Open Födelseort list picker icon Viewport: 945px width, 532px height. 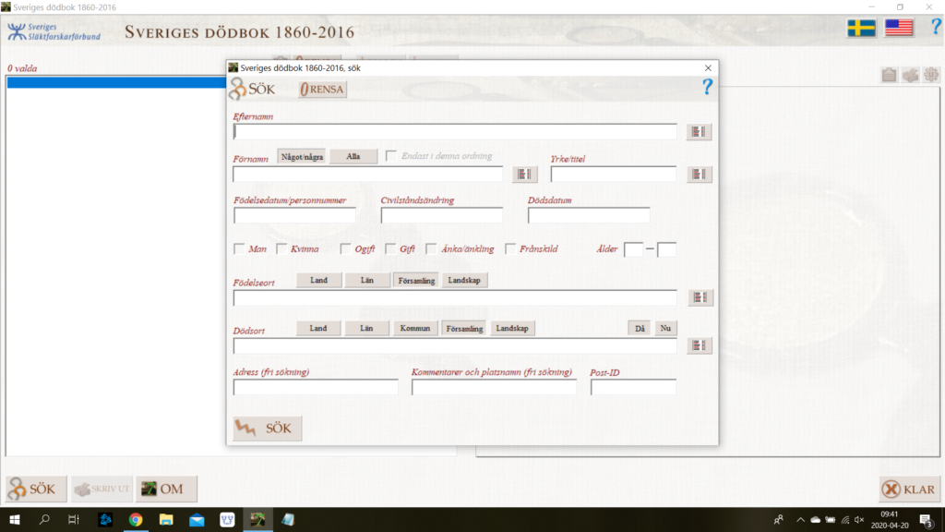[x=700, y=297]
